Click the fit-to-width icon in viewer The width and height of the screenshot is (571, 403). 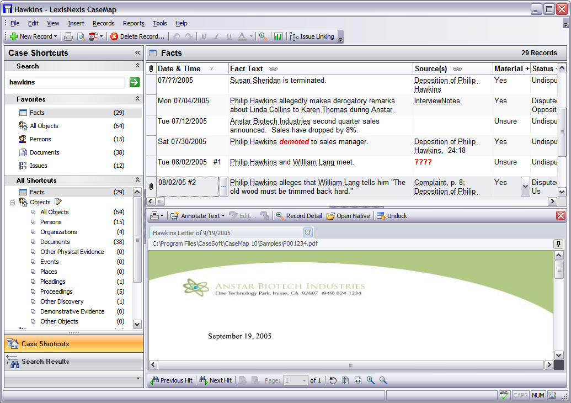(358, 380)
